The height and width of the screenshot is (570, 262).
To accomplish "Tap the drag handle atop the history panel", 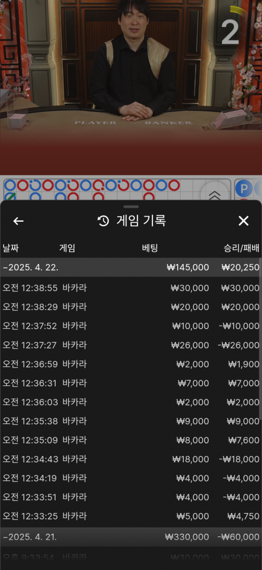I will click(131, 206).
